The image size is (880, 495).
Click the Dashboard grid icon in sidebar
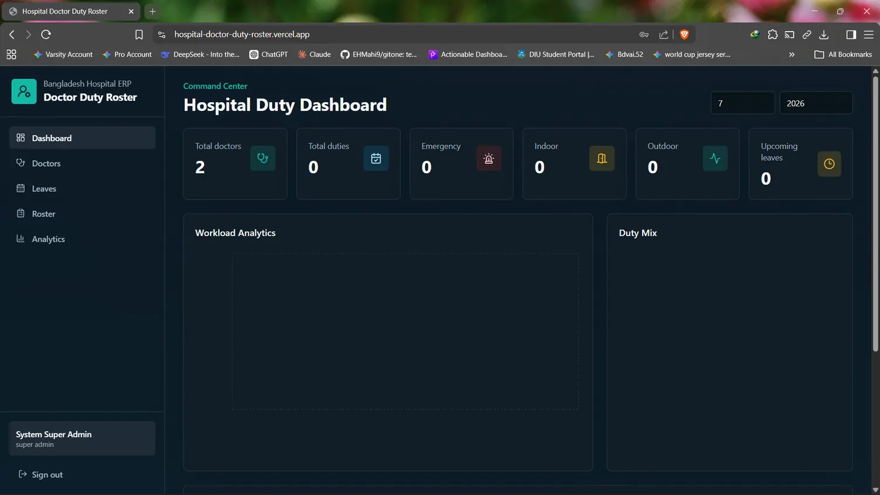click(21, 138)
